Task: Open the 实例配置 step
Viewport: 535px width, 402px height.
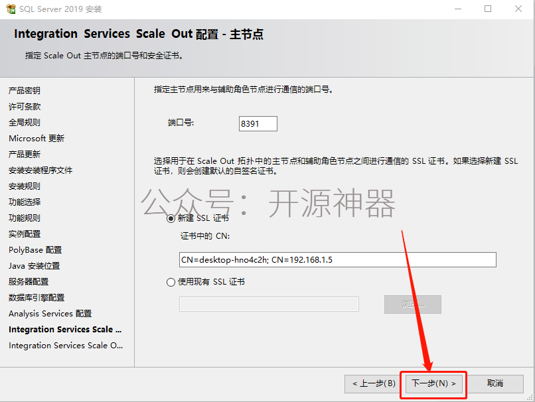Action: [25, 234]
